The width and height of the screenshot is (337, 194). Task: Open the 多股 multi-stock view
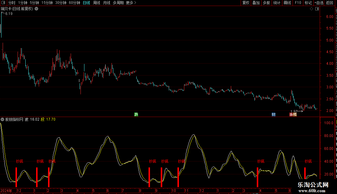pos(267,3)
